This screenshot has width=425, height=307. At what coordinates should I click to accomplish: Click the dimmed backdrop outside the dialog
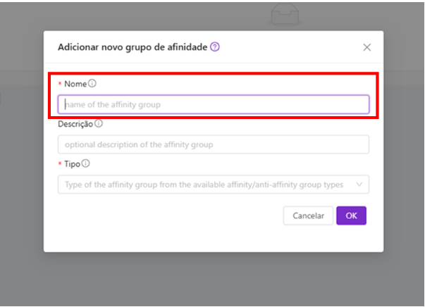(22, 163)
